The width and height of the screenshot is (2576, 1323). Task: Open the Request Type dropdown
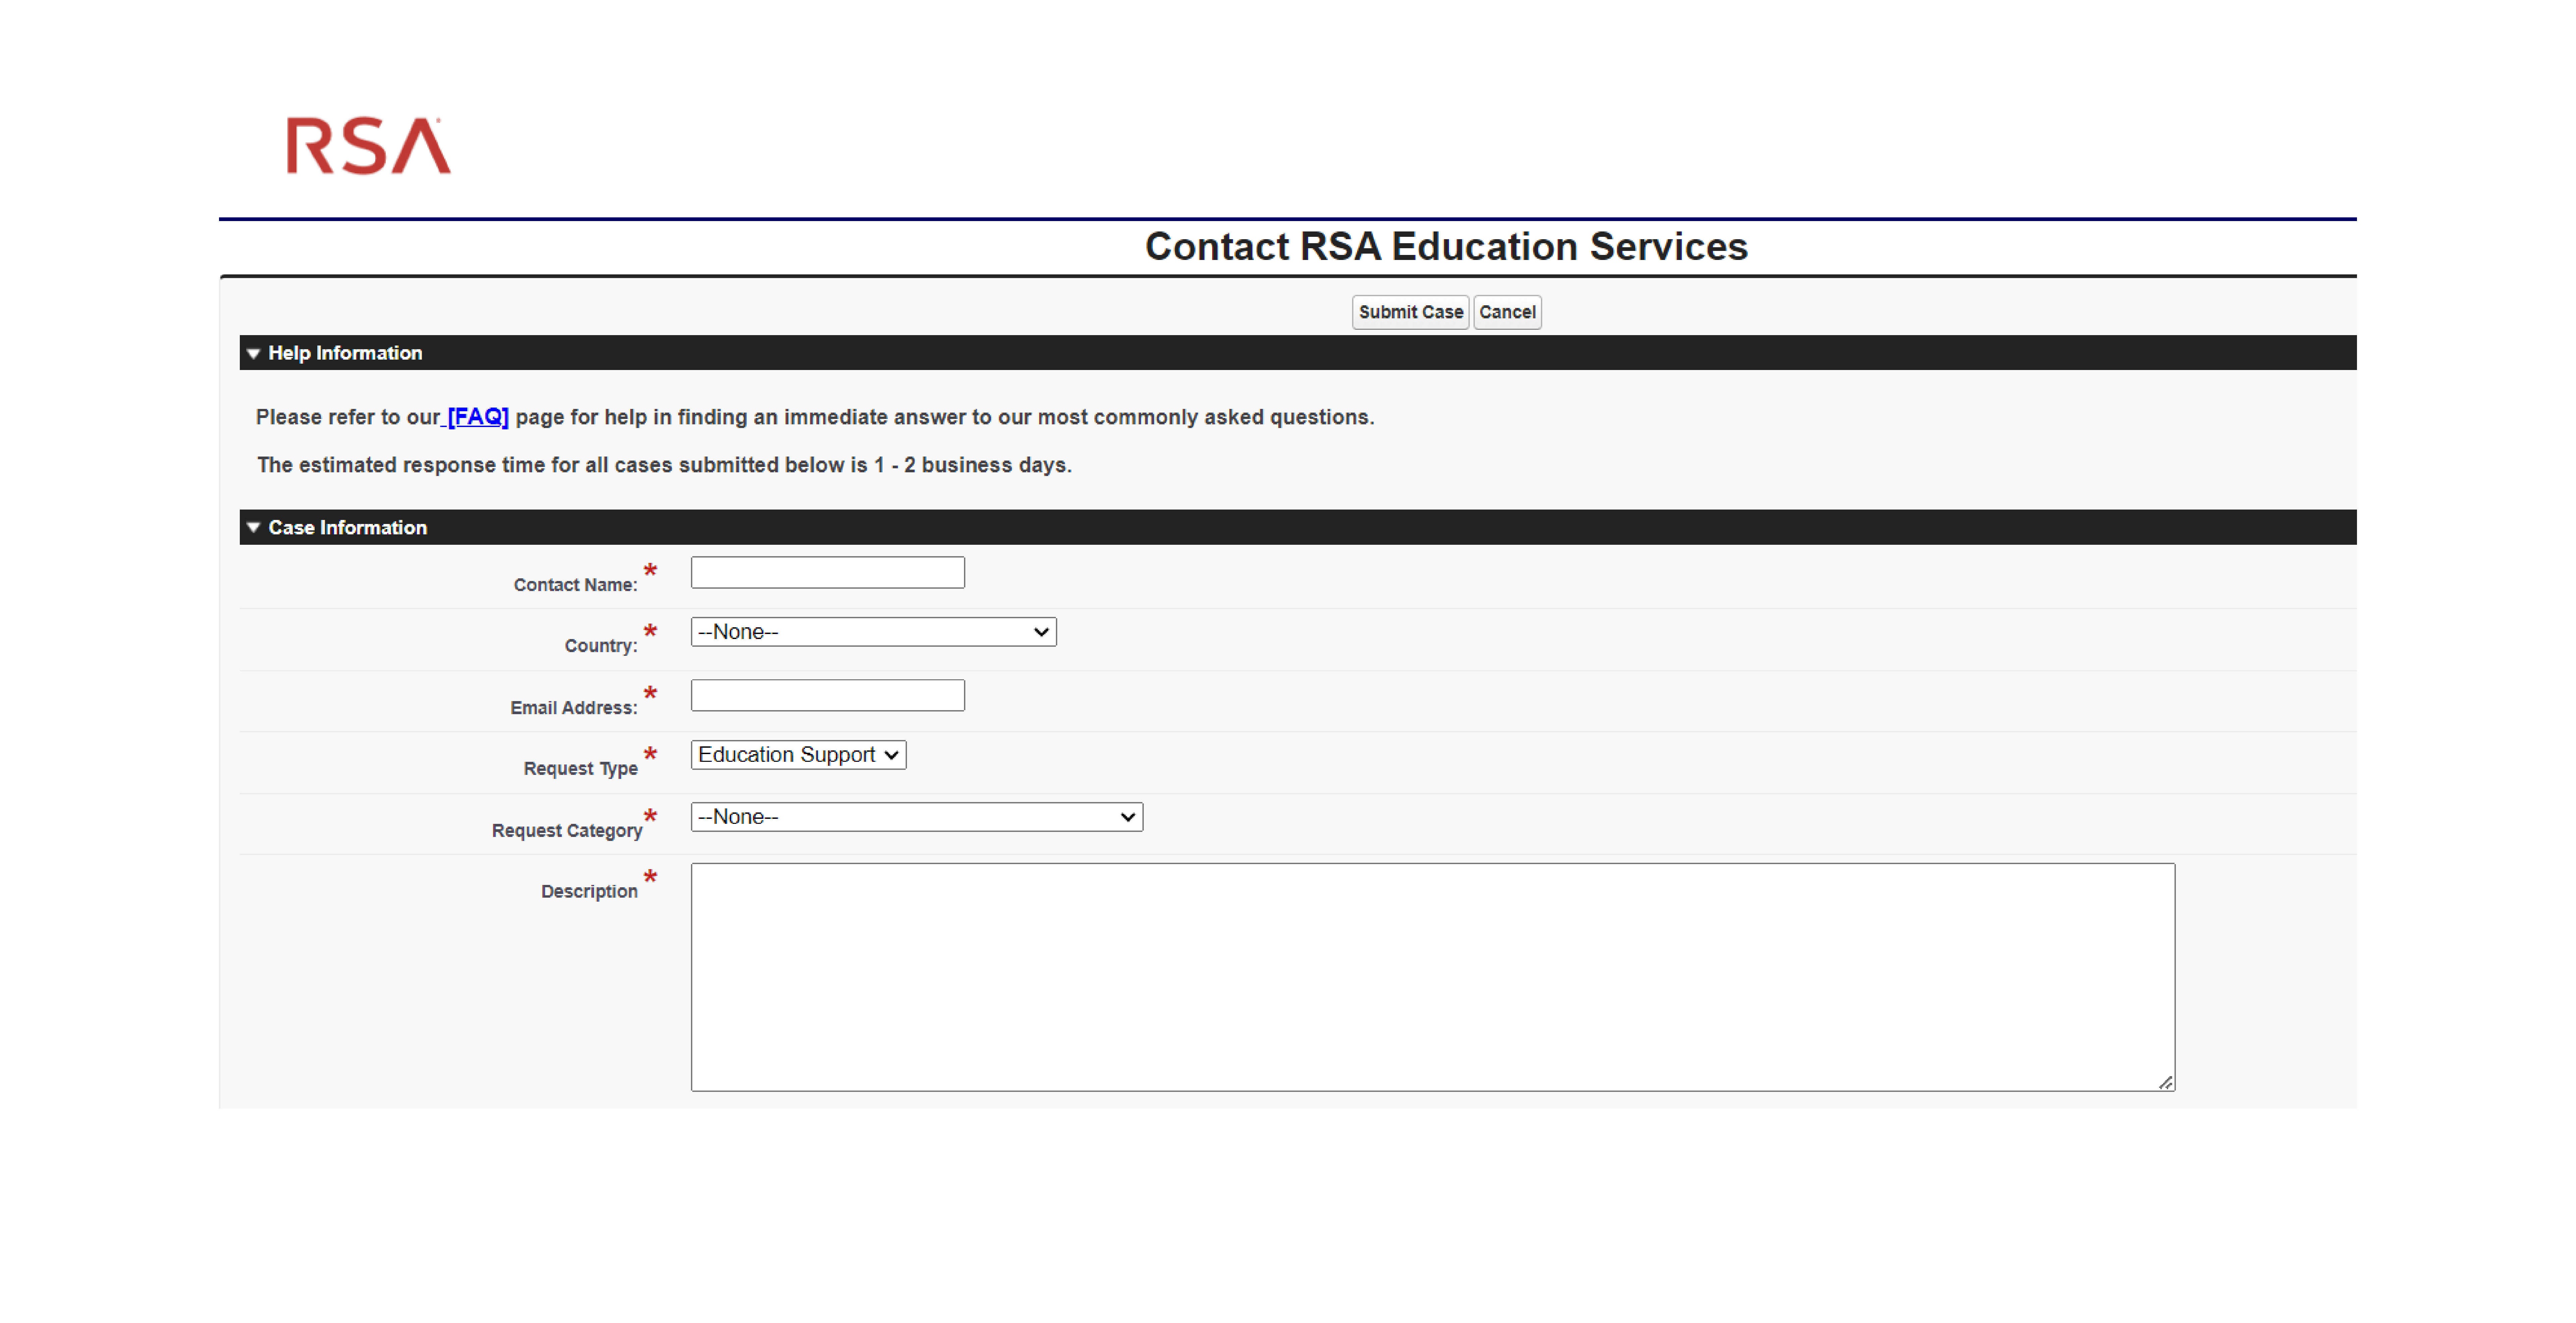(797, 755)
